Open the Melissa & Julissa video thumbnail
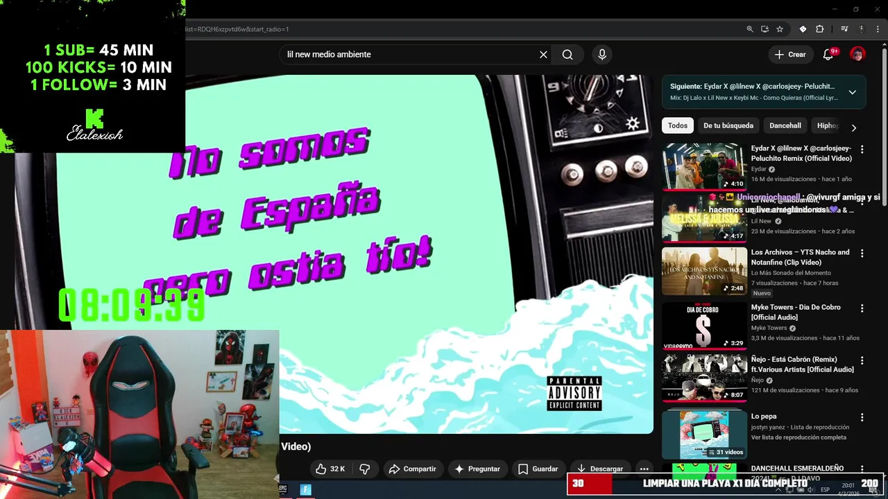 point(704,218)
